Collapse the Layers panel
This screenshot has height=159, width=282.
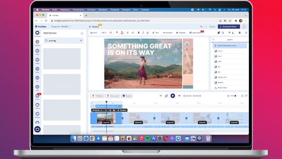(213, 39)
